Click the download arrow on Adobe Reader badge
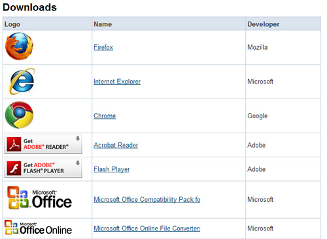This screenshot has height=239, width=327. tap(78, 138)
